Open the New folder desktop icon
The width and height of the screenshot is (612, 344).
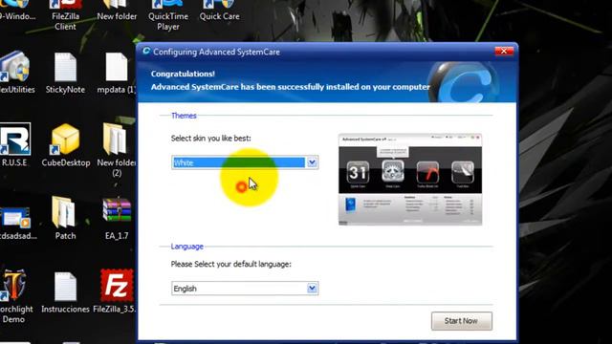117,11
